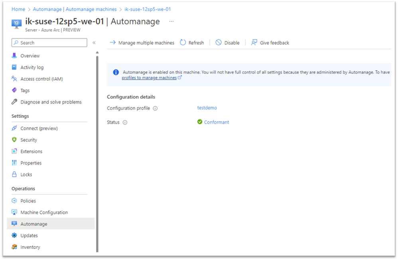
Task: Click the sidebar scroll up arrow
Action: pyautogui.click(x=97, y=52)
